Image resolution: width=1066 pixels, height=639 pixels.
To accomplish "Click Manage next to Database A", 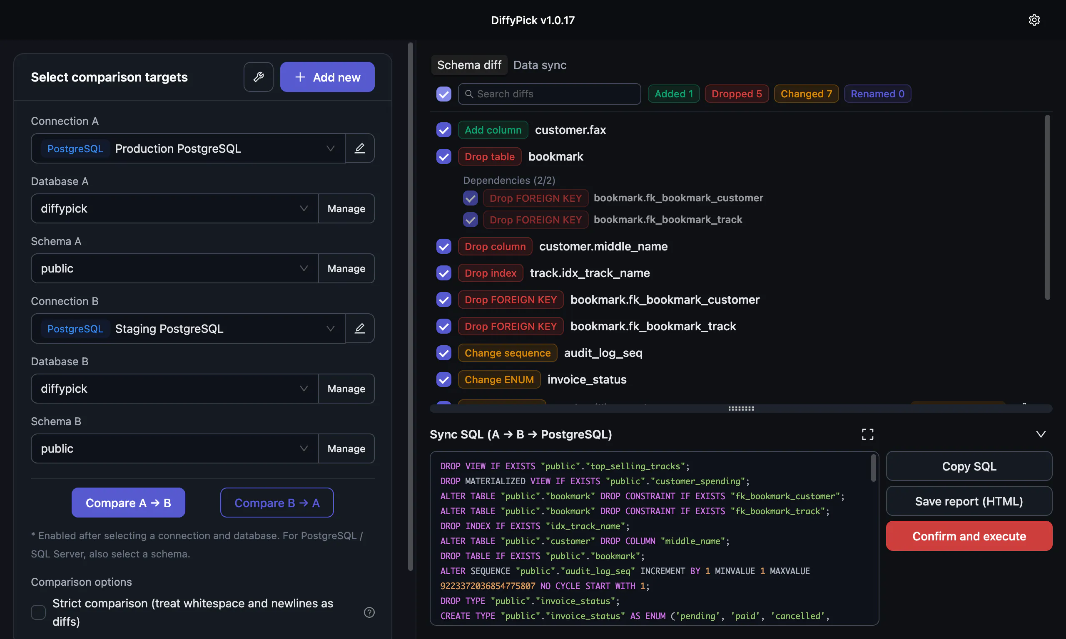I will pyautogui.click(x=346, y=208).
